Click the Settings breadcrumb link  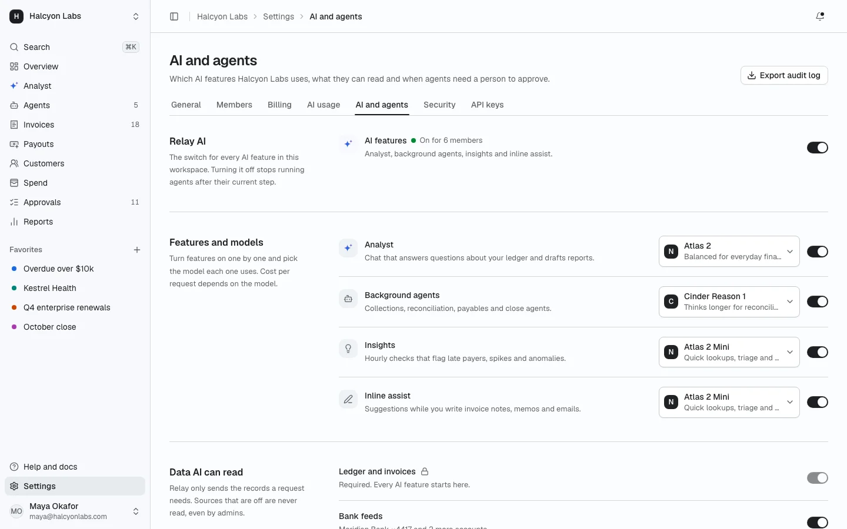pyautogui.click(x=278, y=16)
